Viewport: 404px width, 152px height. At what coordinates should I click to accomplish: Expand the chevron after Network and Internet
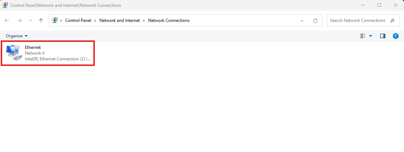click(144, 20)
